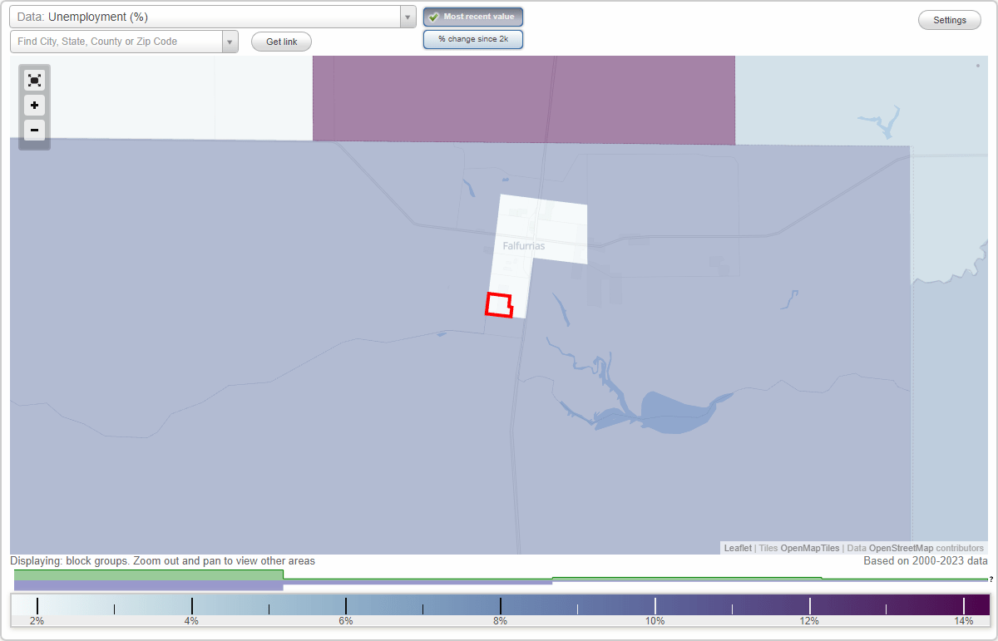This screenshot has width=998, height=641.
Task: Click the 8% mark on color legend
Action: 501,606
